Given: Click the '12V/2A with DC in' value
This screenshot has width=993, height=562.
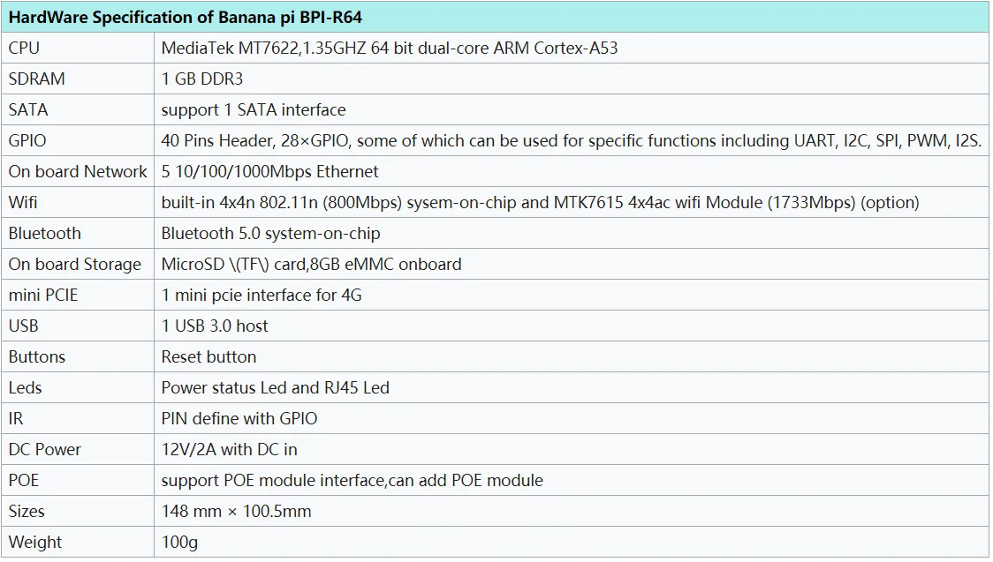Looking at the screenshot, I should click(x=229, y=449).
